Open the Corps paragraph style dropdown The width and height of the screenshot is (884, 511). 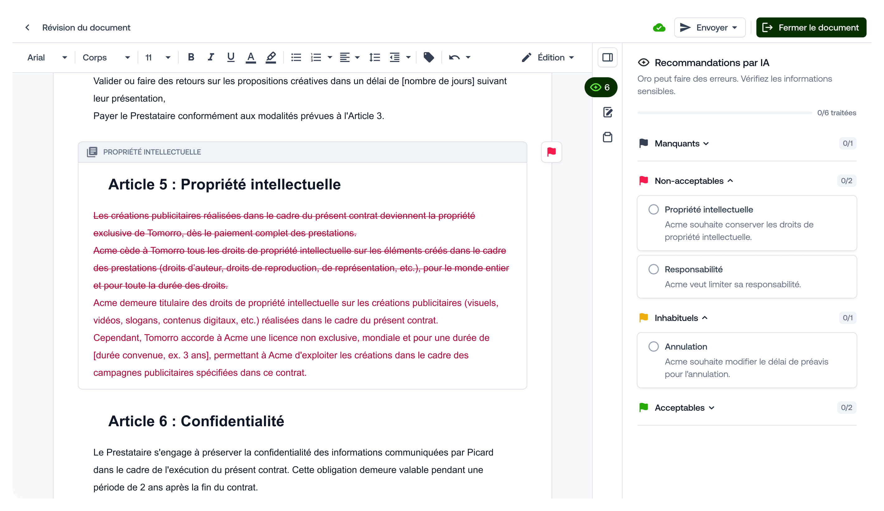click(106, 57)
